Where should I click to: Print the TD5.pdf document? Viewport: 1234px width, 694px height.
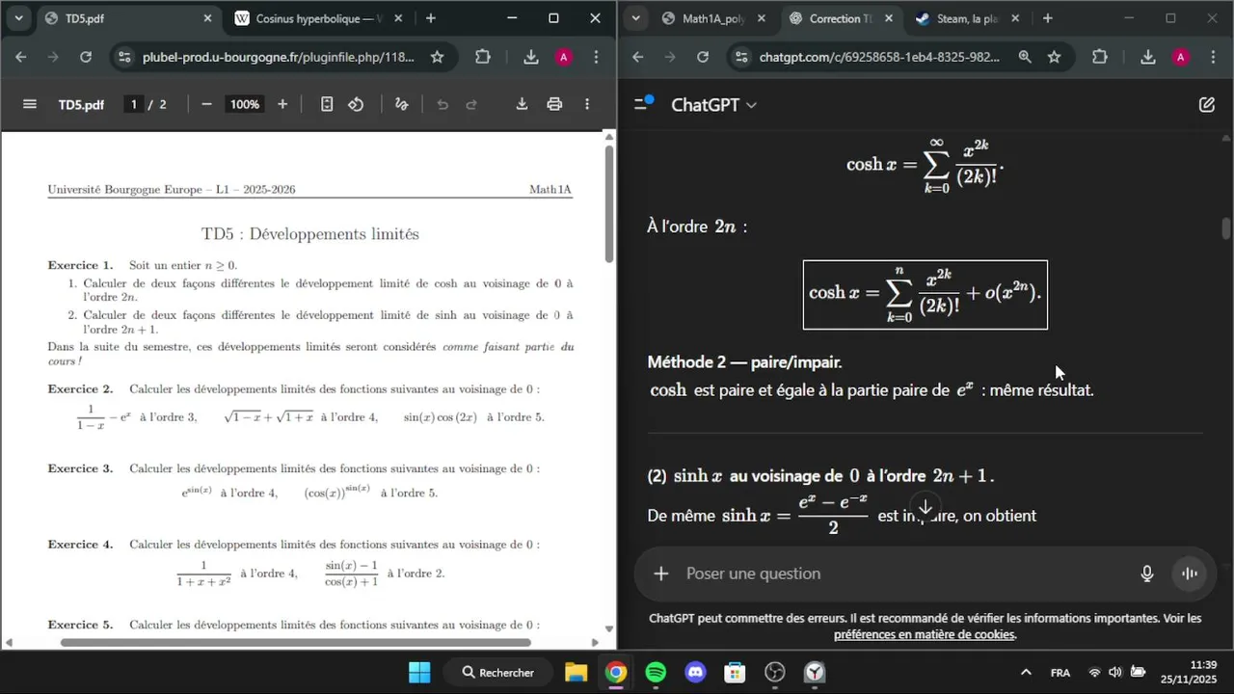(x=554, y=104)
